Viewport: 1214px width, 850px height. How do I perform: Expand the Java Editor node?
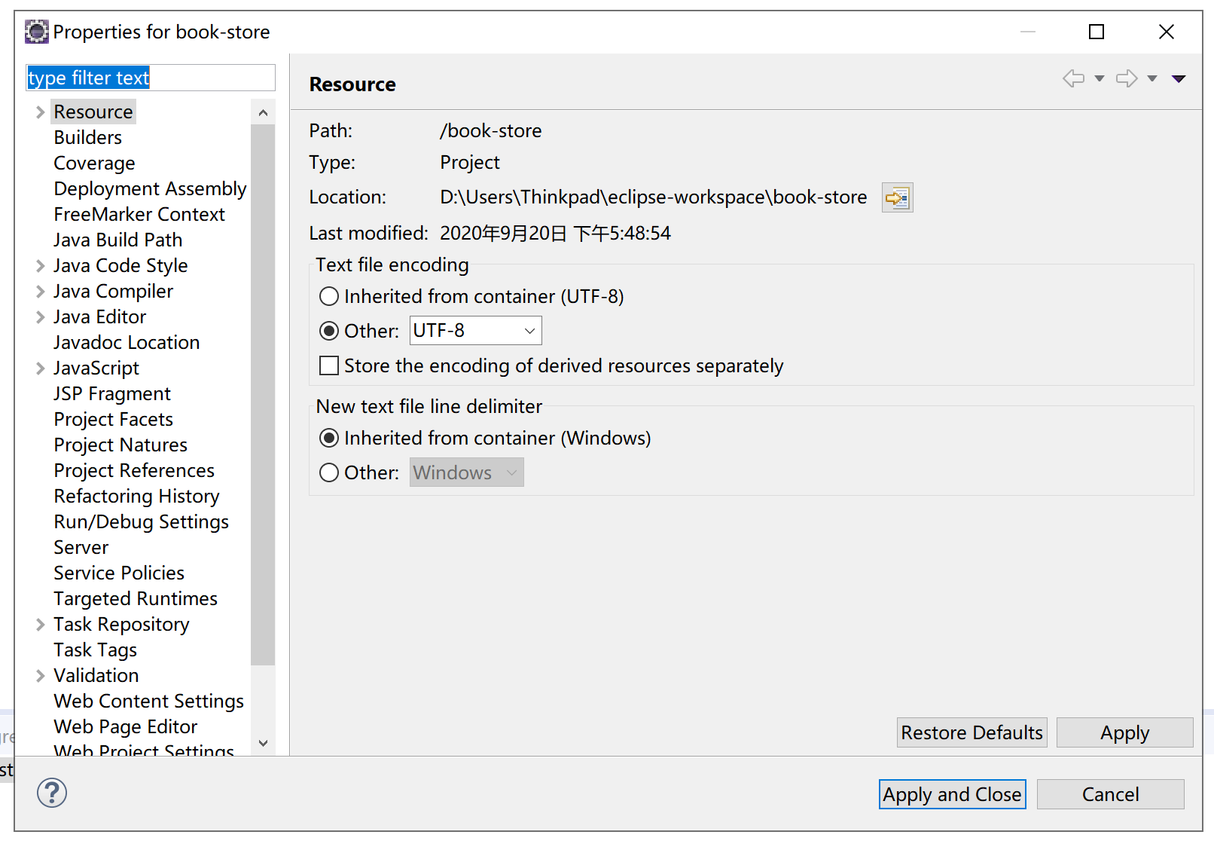[x=41, y=317]
